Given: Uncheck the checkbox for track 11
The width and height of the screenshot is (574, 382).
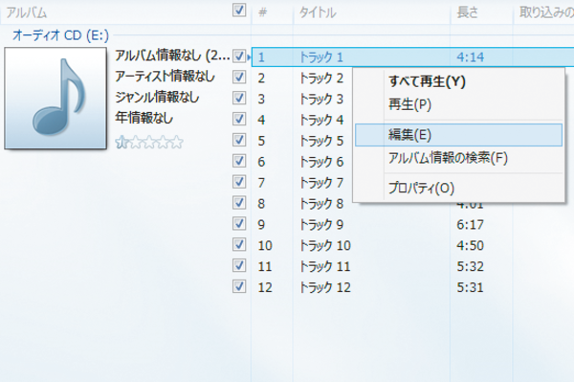Looking at the screenshot, I should [239, 265].
